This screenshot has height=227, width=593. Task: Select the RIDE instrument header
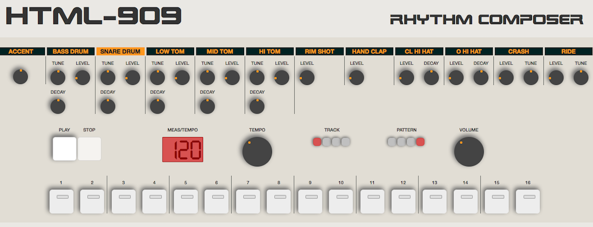pyautogui.click(x=568, y=51)
